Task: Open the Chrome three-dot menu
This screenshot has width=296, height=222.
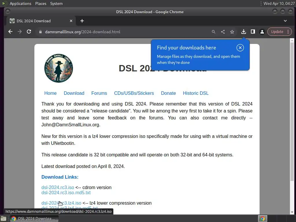Action: [288, 32]
